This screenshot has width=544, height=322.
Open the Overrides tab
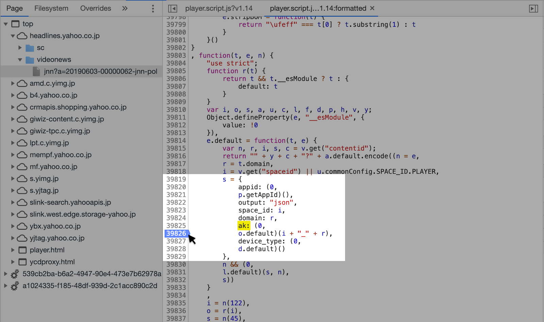96,8
